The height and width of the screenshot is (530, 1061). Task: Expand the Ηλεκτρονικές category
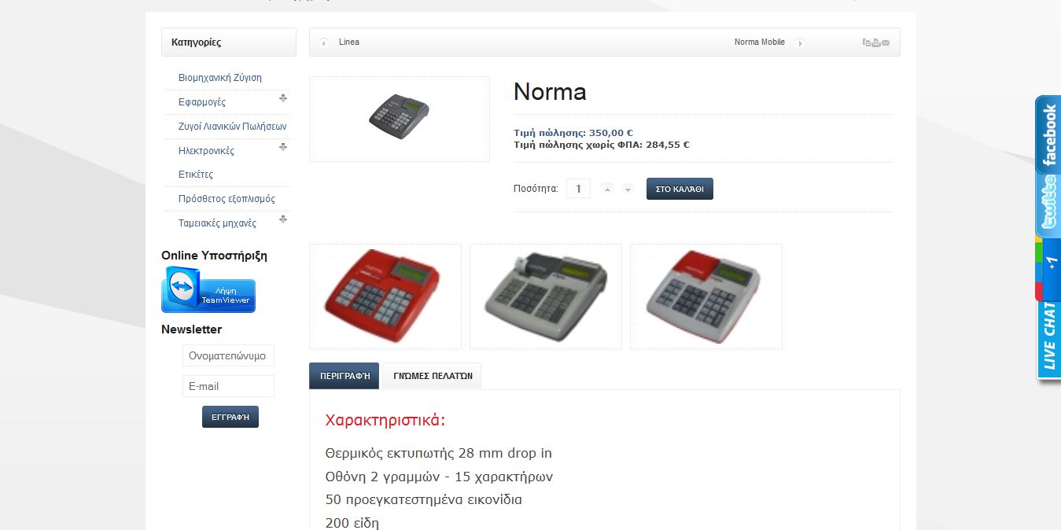tap(283, 147)
